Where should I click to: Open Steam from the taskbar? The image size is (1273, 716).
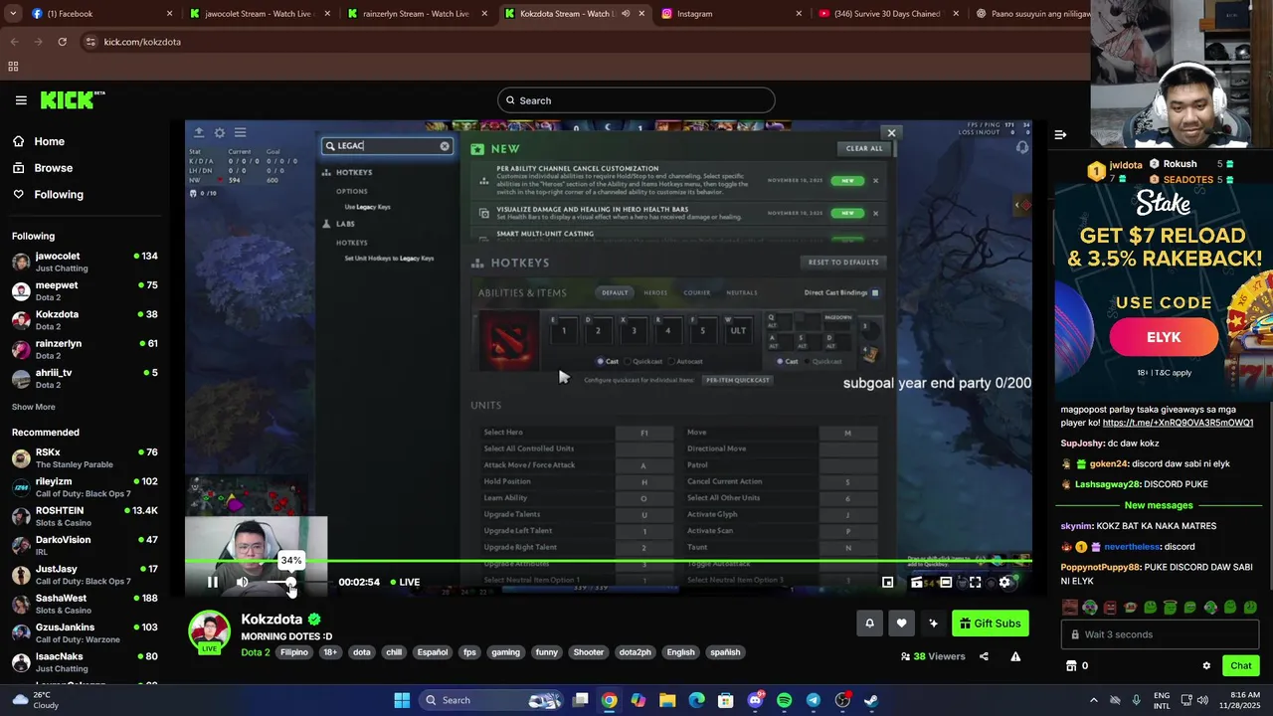click(x=871, y=700)
